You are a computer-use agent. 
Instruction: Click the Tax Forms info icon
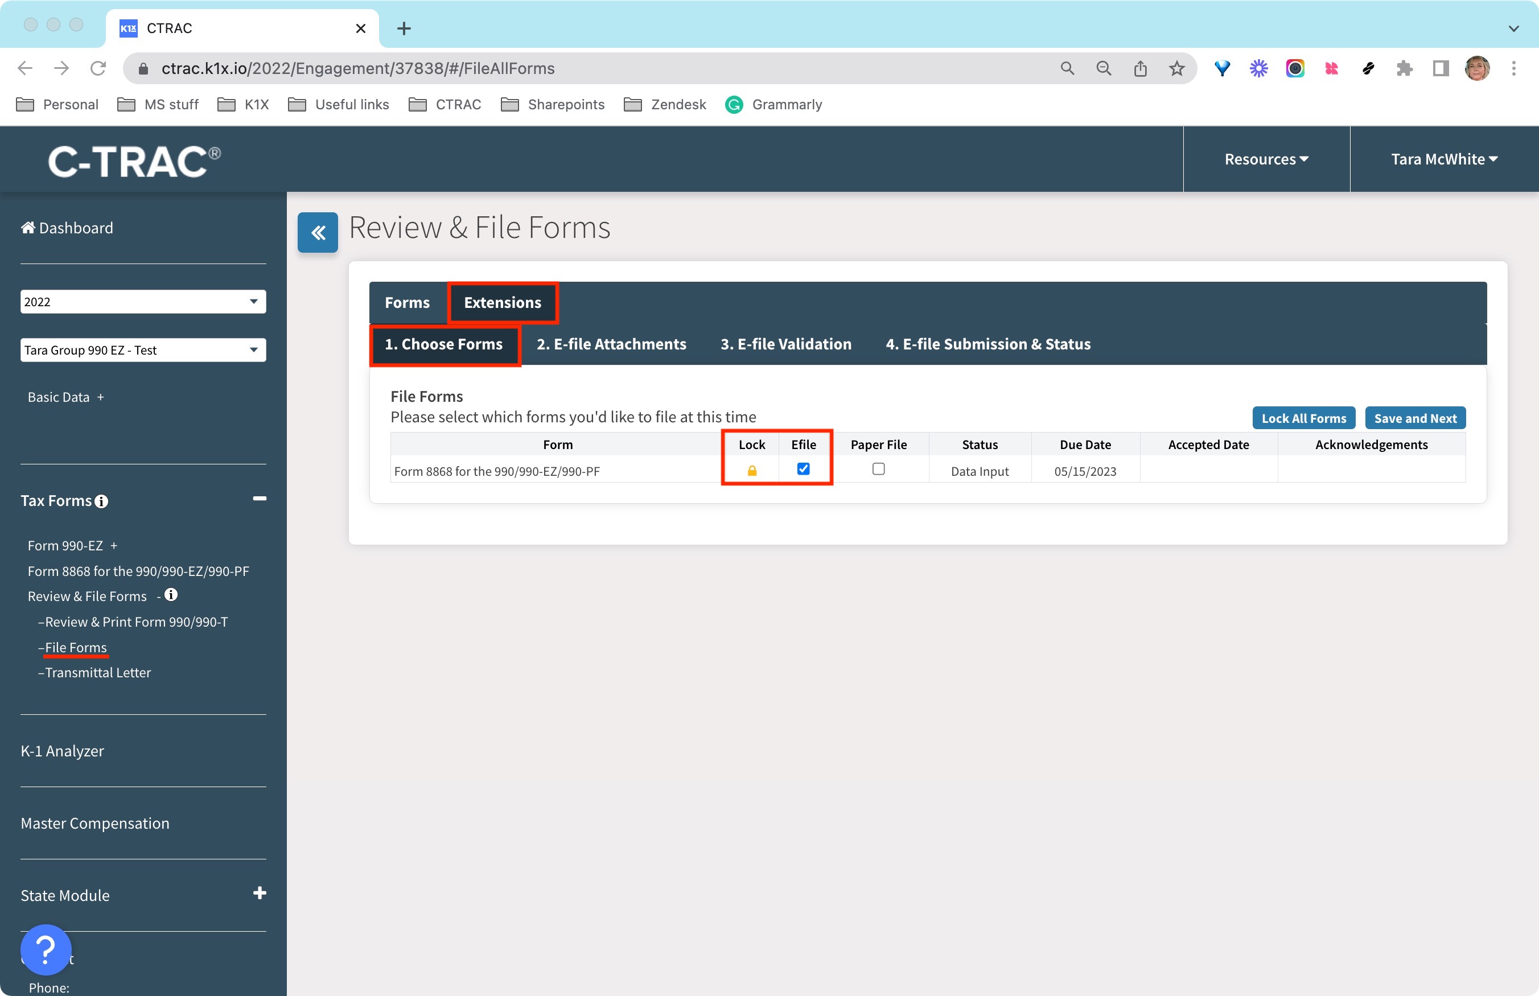tap(102, 501)
